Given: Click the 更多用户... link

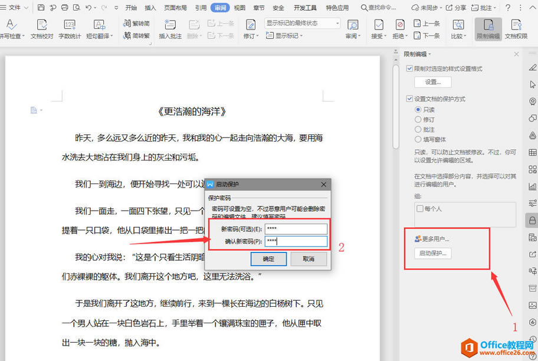Looking at the screenshot, I should (x=432, y=238).
